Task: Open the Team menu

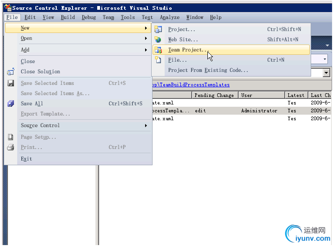Action: pos(108,17)
